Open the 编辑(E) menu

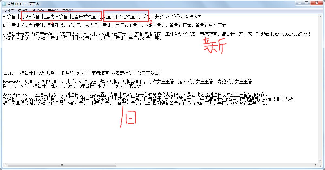coord(23,11)
